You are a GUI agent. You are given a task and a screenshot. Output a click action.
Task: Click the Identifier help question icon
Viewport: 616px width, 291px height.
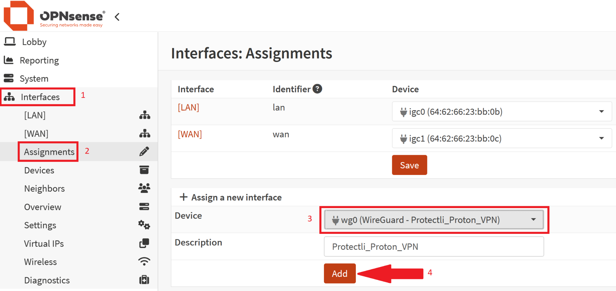point(317,88)
